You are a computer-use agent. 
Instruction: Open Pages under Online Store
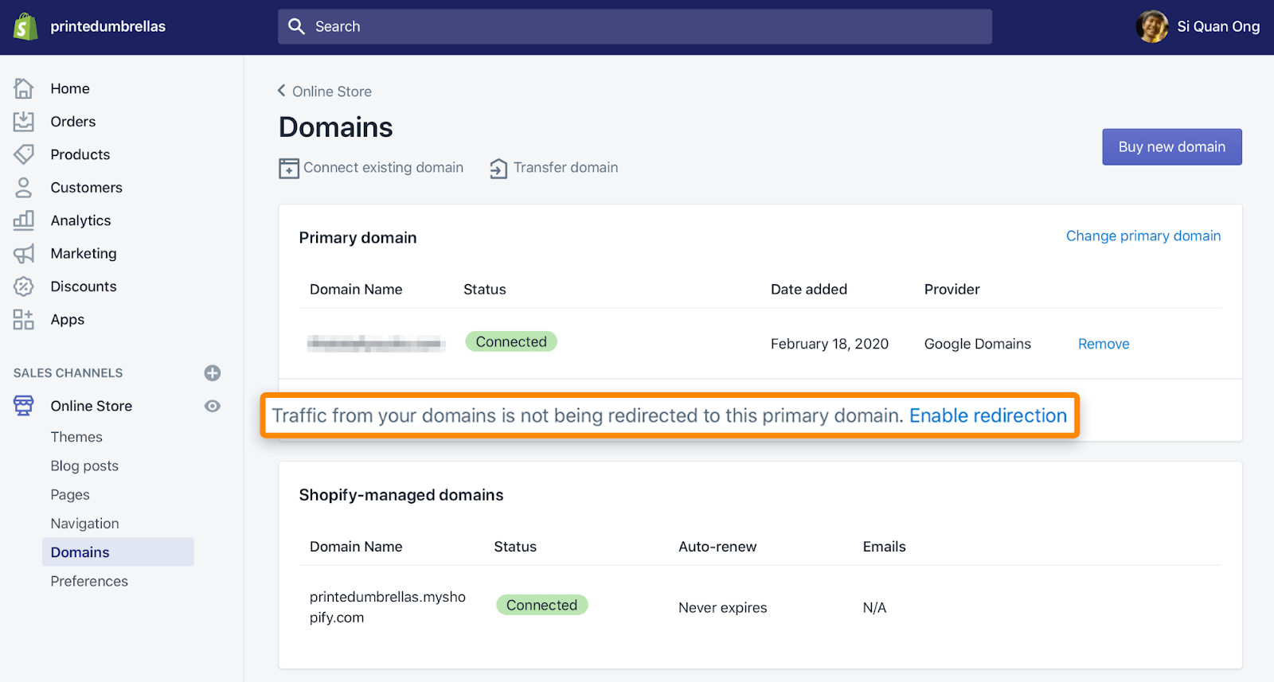tap(70, 495)
